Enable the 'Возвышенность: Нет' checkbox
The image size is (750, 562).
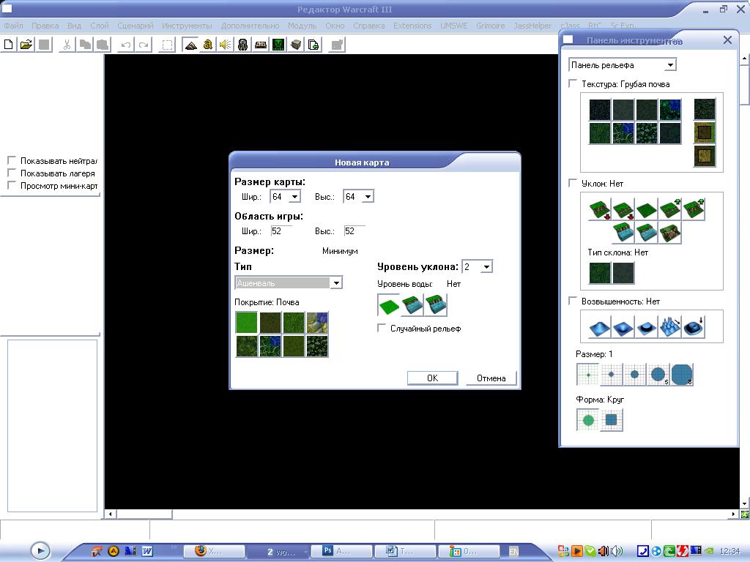pyautogui.click(x=573, y=301)
